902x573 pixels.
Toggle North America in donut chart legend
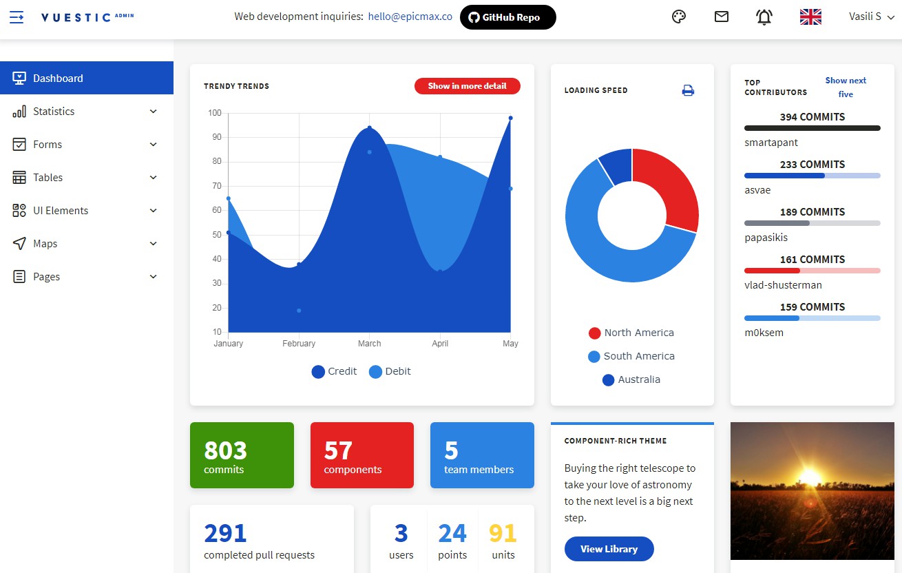(631, 333)
